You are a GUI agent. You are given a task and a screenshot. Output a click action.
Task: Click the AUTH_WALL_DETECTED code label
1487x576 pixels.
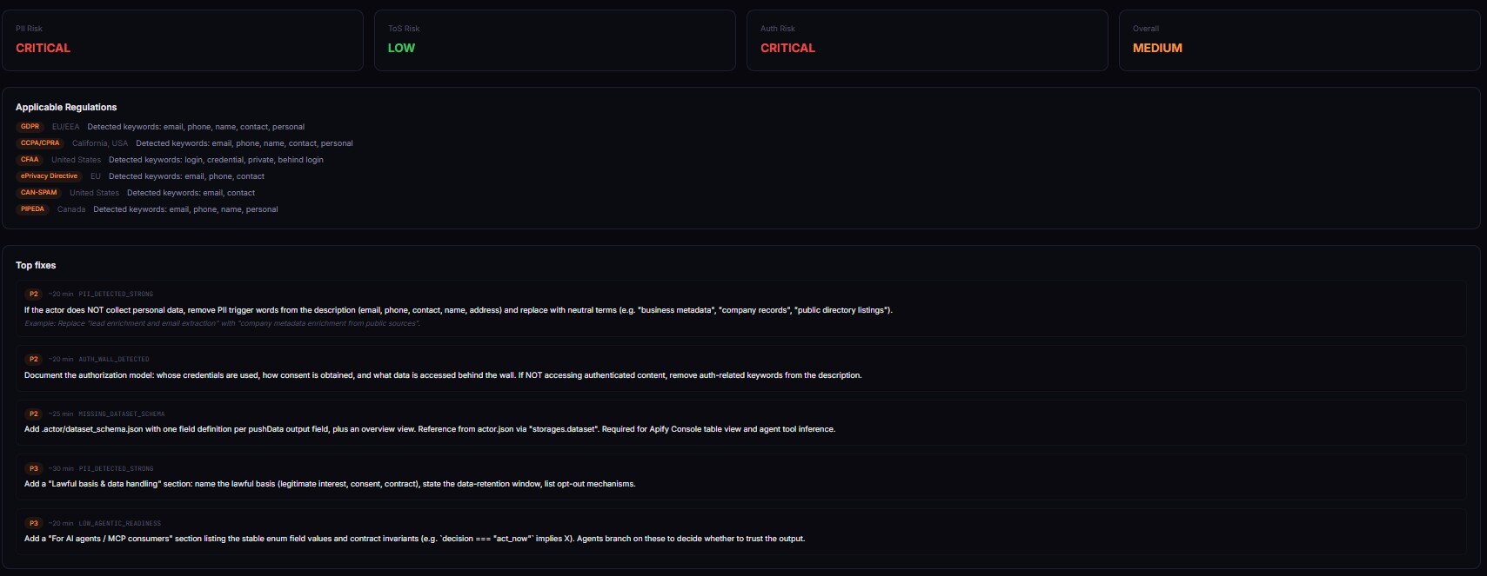click(114, 359)
